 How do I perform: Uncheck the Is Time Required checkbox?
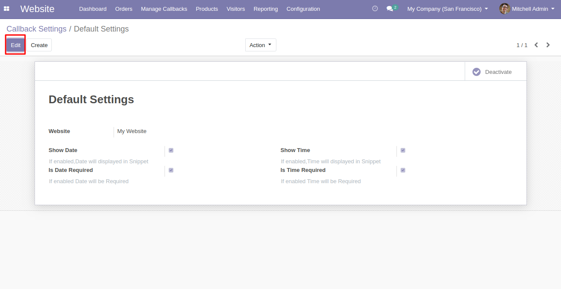(x=403, y=170)
